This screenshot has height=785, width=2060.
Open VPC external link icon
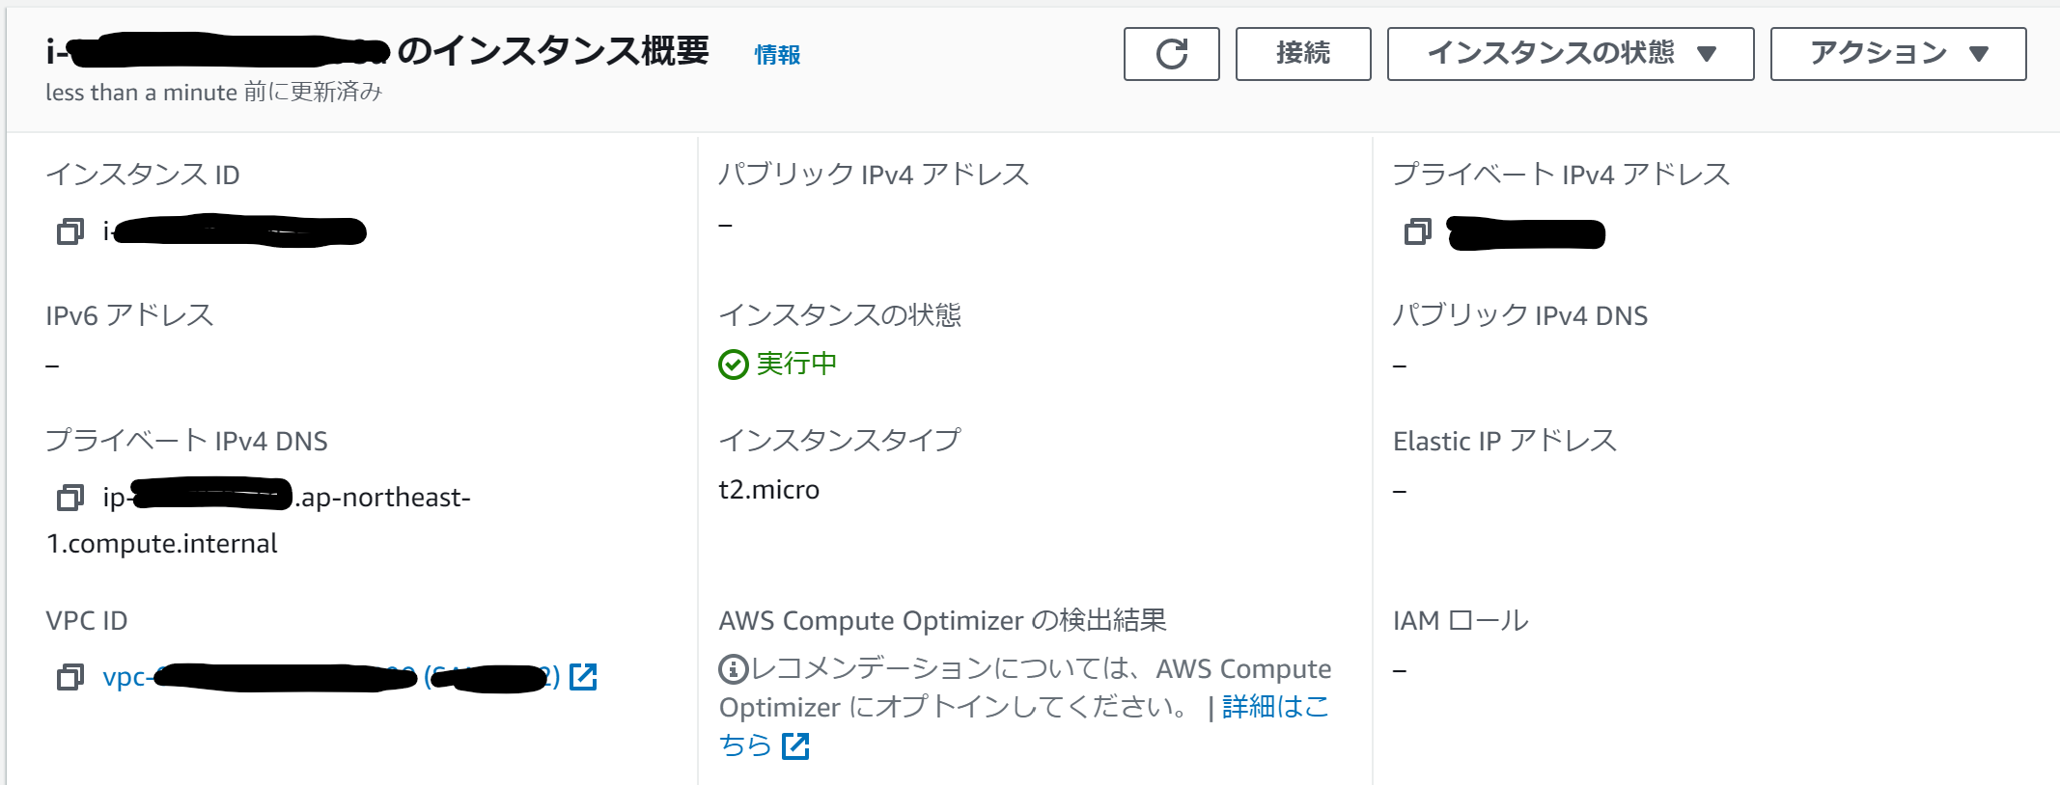(x=583, y=677)
